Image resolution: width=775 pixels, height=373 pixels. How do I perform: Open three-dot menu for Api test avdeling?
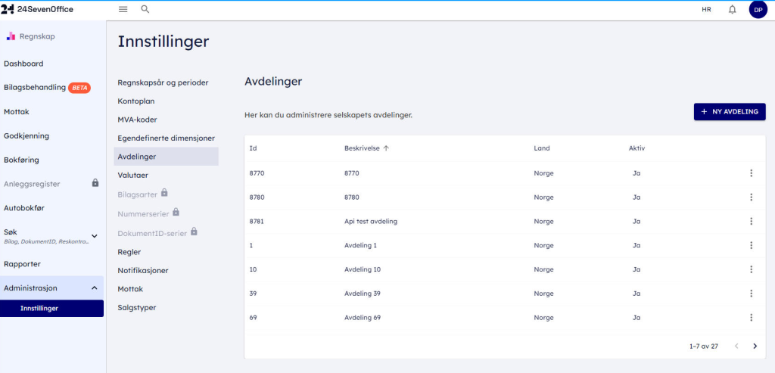coord(751,222)
